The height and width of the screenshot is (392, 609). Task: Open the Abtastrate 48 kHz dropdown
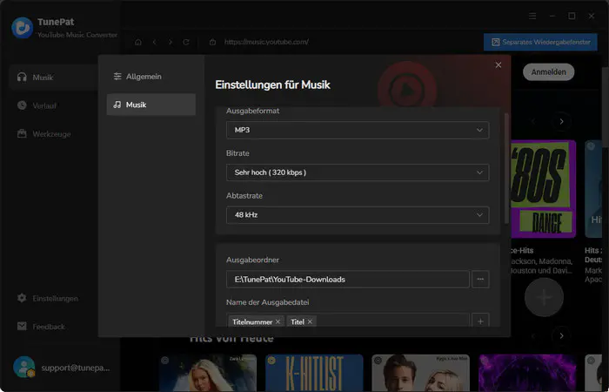tap(358, 214)
